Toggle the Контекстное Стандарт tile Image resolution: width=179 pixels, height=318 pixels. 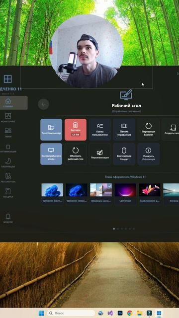[124, 154]
